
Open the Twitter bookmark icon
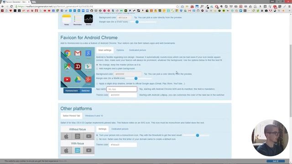tap(66, 11)
